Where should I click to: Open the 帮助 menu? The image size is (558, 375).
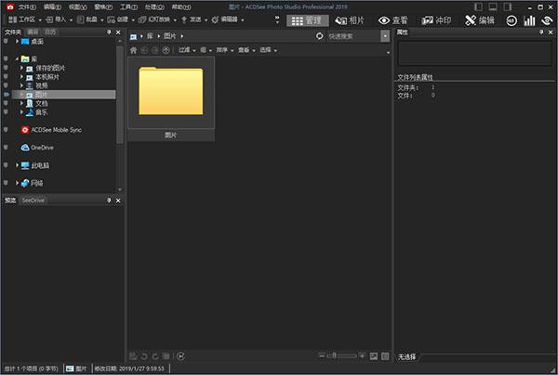pyautogui.click(x=181, y=6)
